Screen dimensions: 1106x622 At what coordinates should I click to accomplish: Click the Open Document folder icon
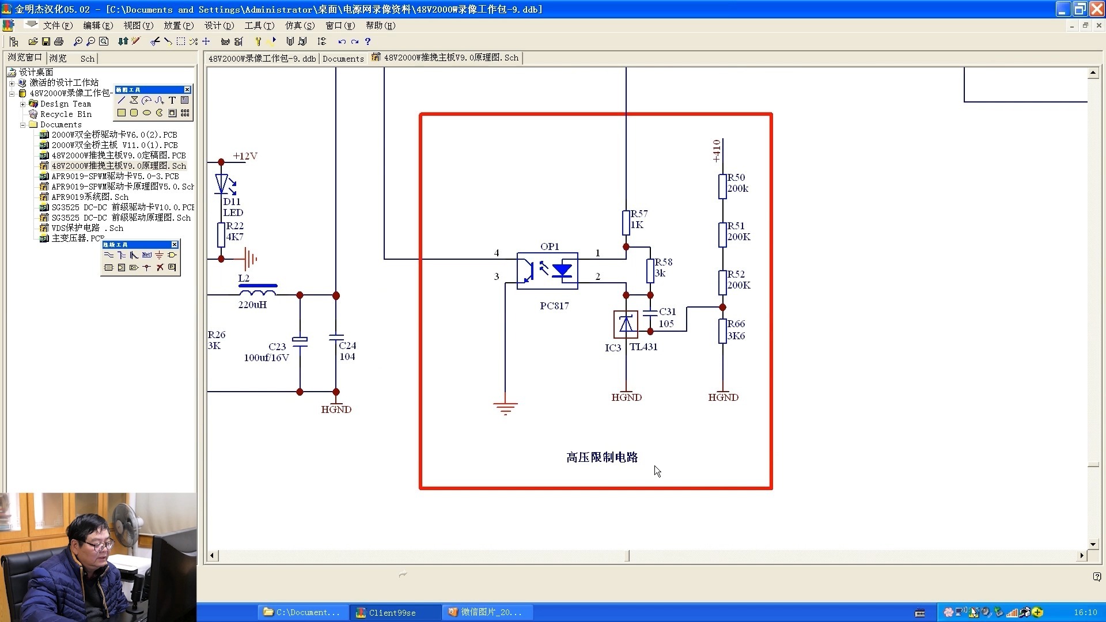[33, 41]
